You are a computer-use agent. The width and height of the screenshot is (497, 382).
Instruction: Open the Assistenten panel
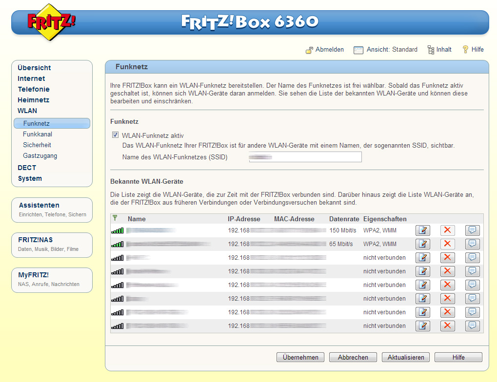coord(52,210)
